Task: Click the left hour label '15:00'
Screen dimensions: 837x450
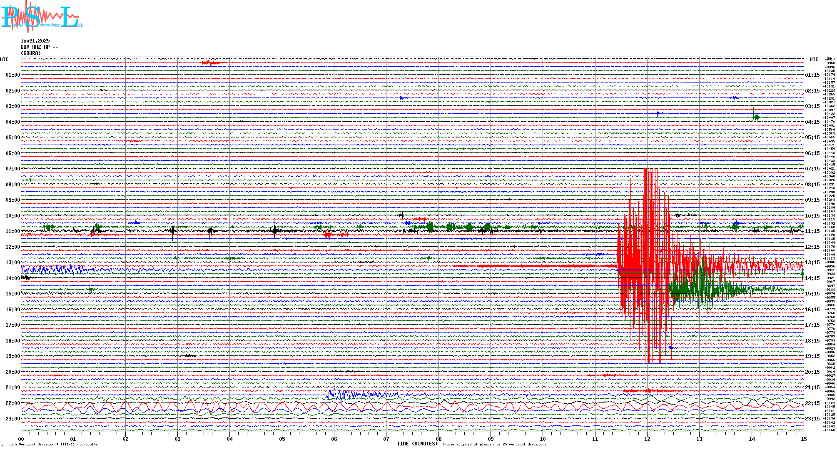Action: tap(13, 294)
